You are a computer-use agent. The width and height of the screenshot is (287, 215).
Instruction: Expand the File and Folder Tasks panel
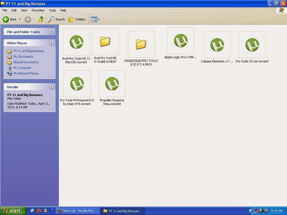click(52, 31)
